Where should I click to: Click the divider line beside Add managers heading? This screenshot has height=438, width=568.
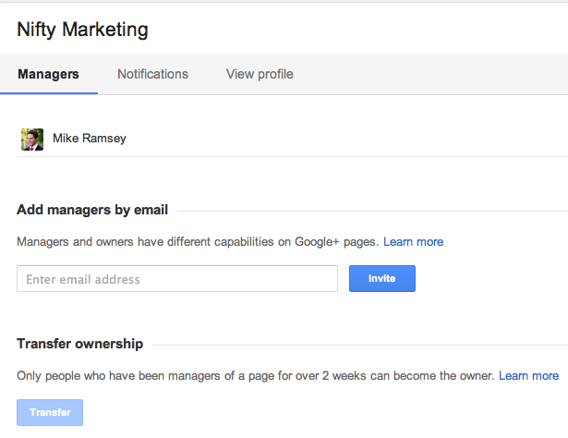click(x=369, y=212)
